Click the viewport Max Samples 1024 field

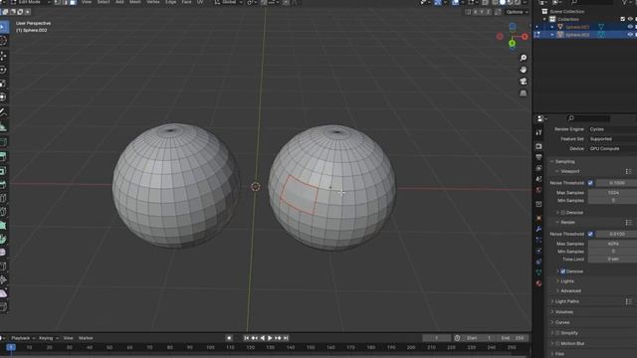613,193
